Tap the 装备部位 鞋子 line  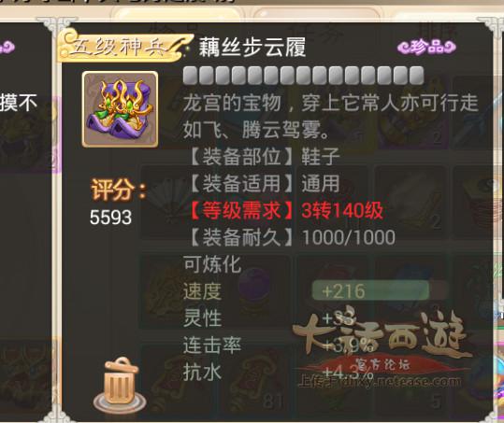click(264, 157)
